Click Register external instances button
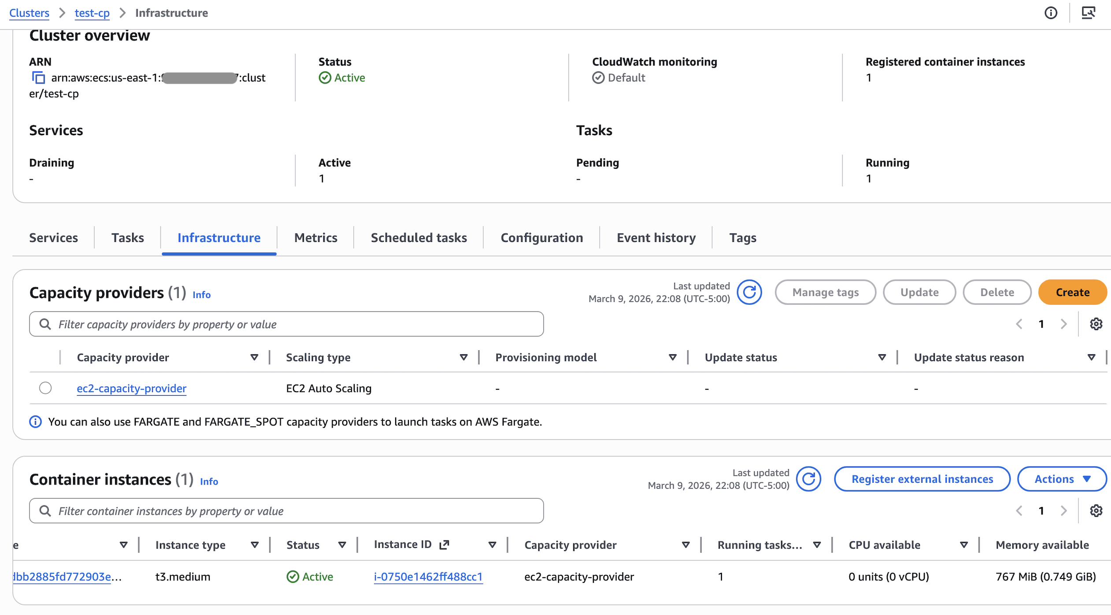 922,479
